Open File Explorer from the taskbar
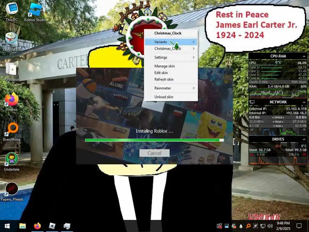 [x=22, y=226]
